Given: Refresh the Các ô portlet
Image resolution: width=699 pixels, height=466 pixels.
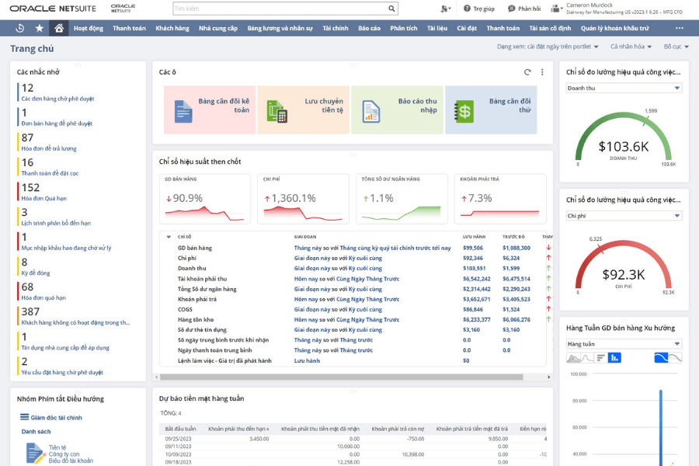Looking at the screenshot, I should (x=527, y=71).
